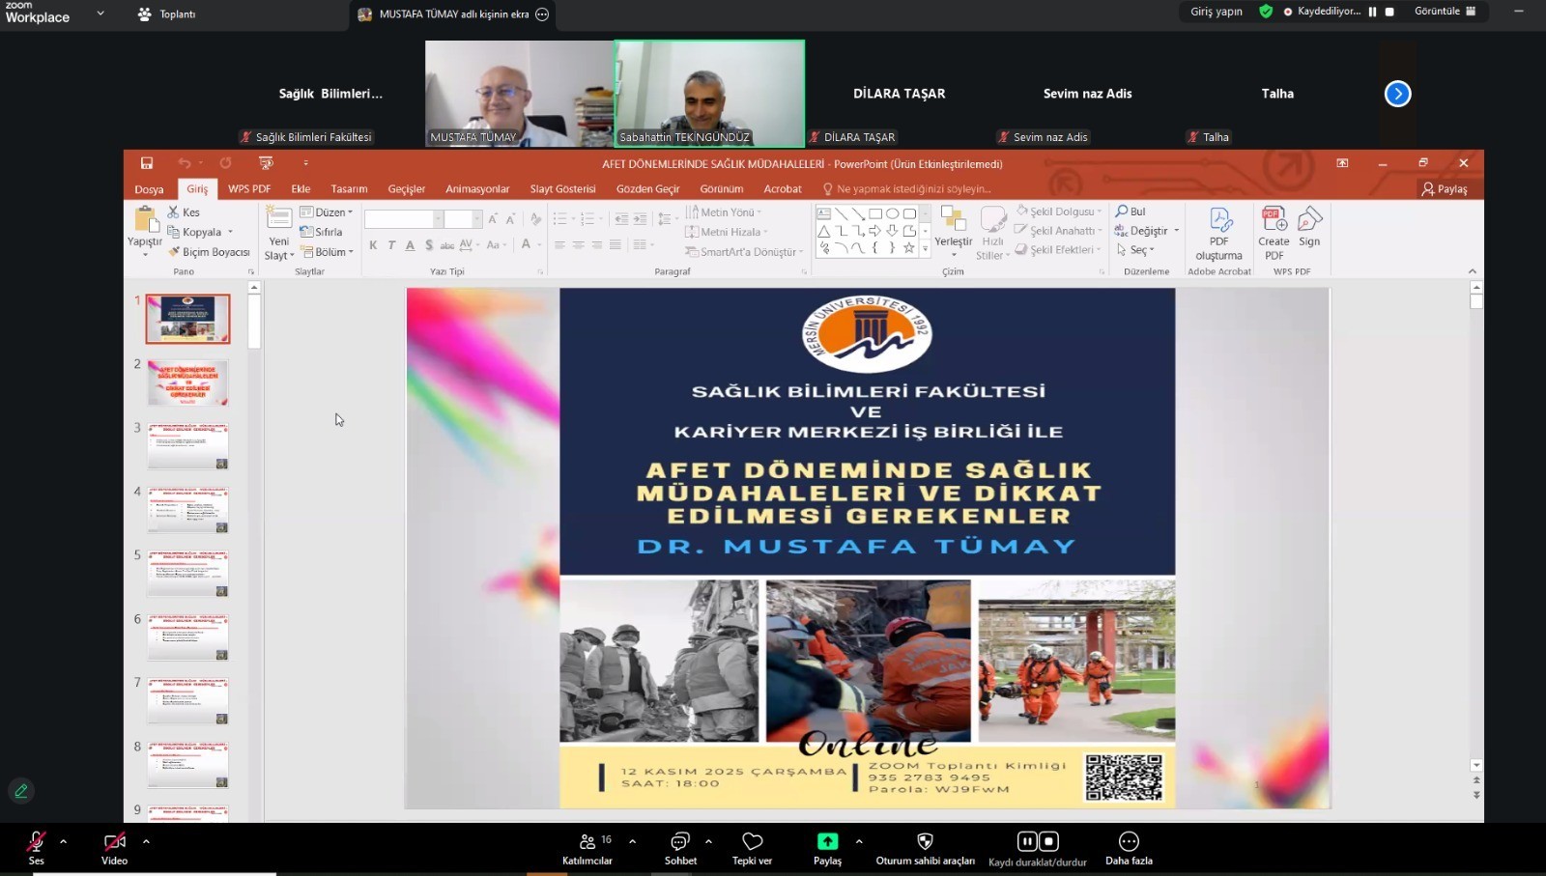
Task: Click the Giriş yapın sign-in button
Action: pyautogui.click(x=1216, y=12)
